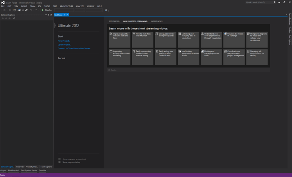Open the Undo history dropdown arrow
This screenshot has height=177, width=292.
coord(34,10)
